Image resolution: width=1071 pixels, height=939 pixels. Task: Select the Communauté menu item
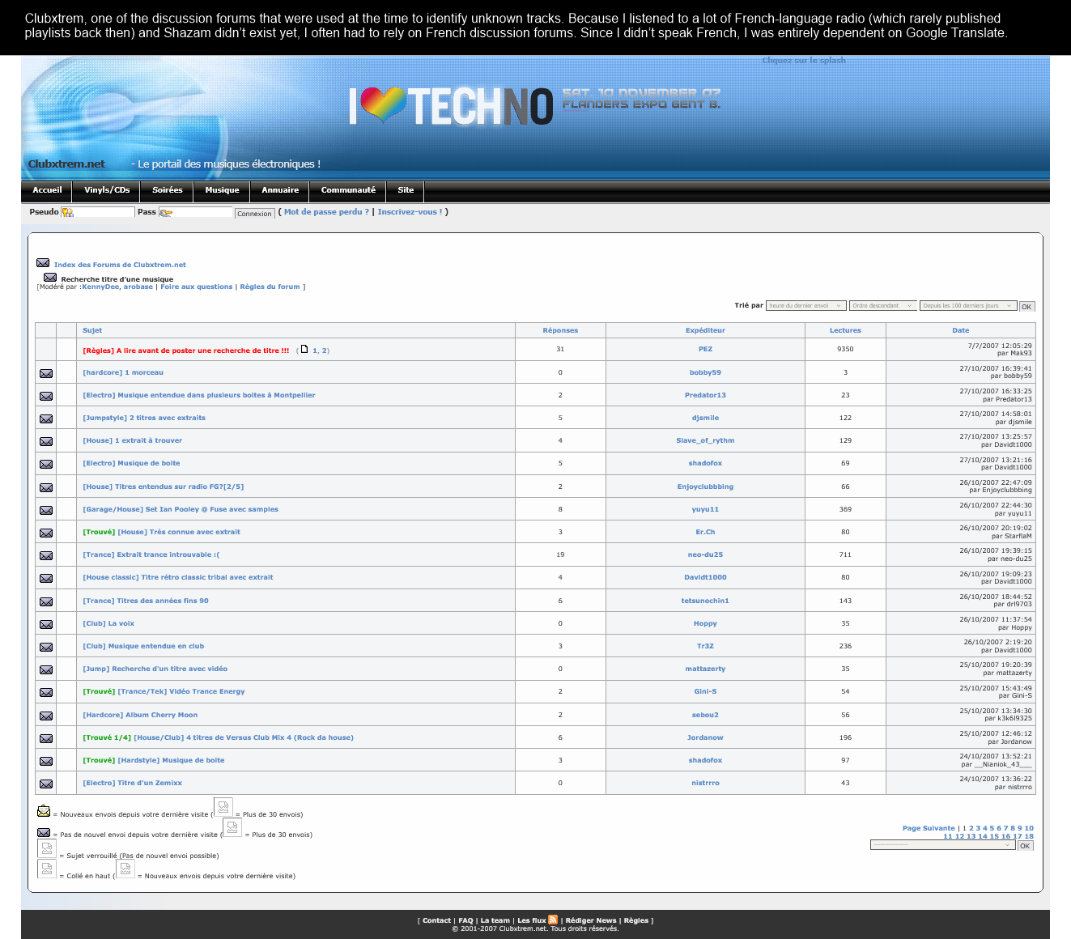348,190
